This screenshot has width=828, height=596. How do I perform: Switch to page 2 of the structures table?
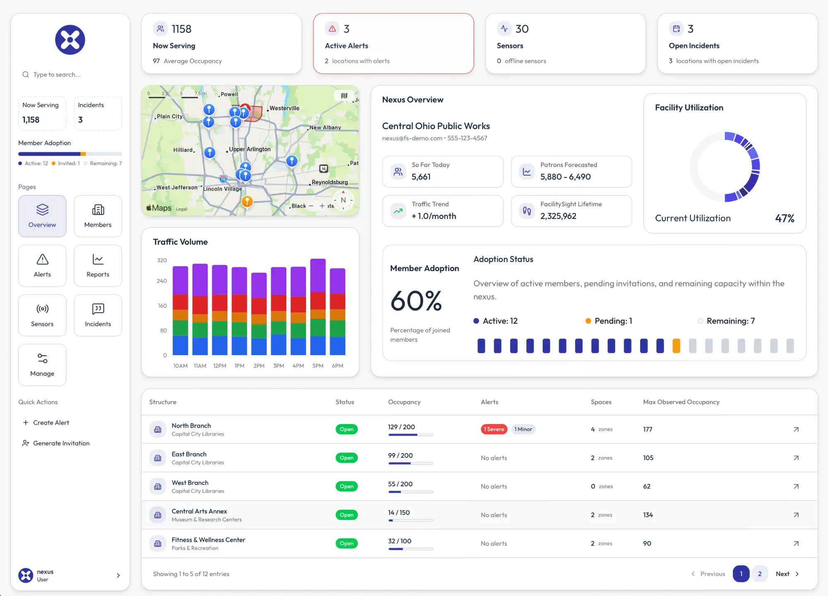[x=760, y=574]
